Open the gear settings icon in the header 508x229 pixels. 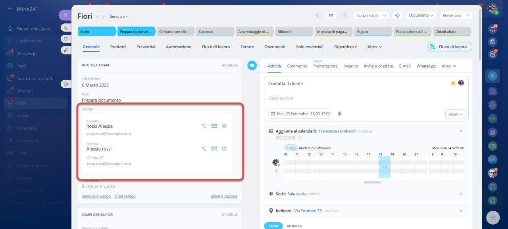[397, 15]
